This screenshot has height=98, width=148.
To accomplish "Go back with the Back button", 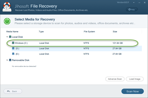I will point(13,91).
